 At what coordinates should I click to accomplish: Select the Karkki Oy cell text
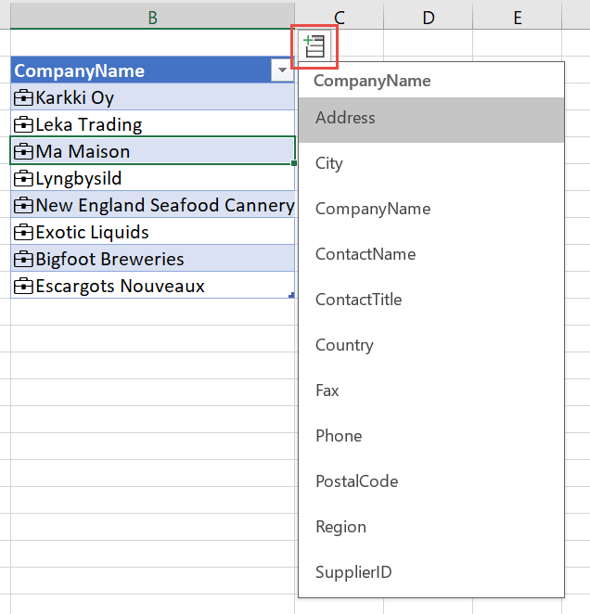(75, 98)
